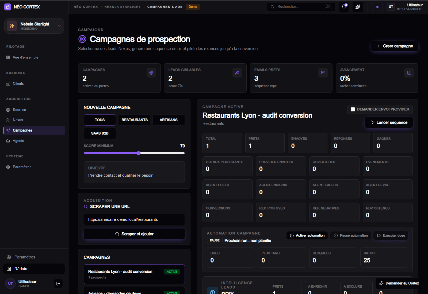The image size is (428, 294).
Task: Select the RESTAURANTS filter
Action: [135, 120]
